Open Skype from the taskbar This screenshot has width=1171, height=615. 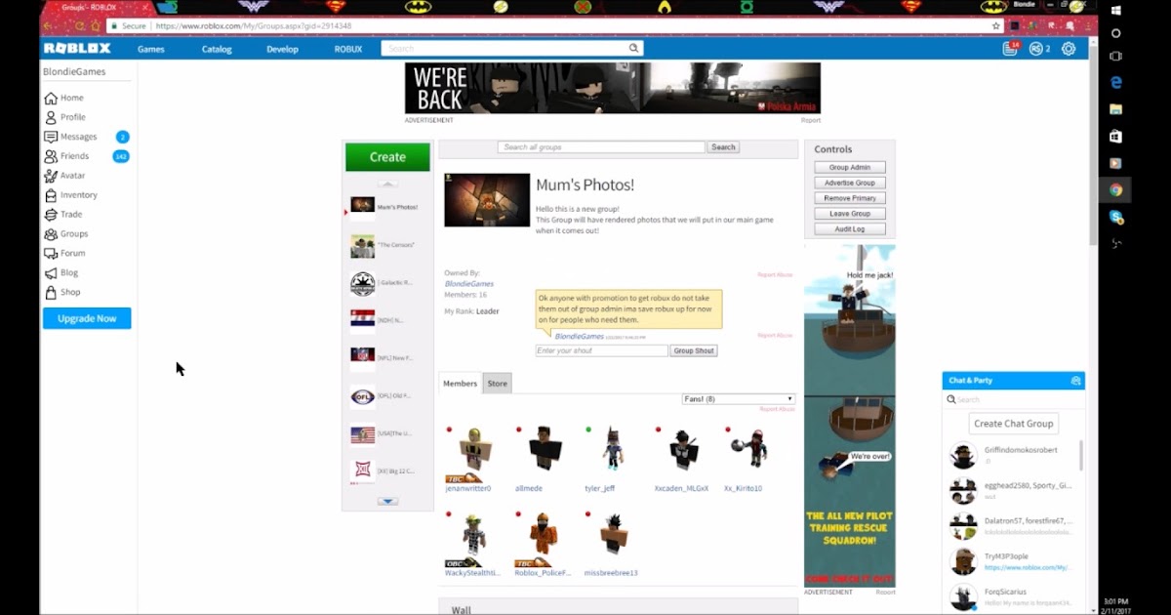(1116, 217)
